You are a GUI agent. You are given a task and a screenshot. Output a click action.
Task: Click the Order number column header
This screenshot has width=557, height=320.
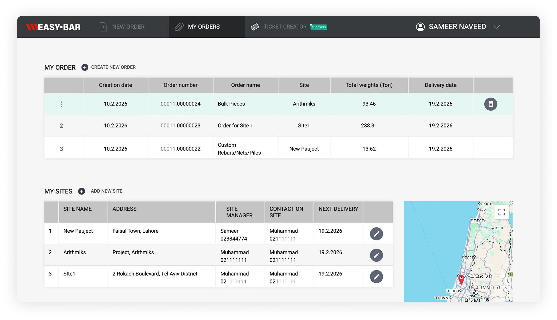[181, 85]
